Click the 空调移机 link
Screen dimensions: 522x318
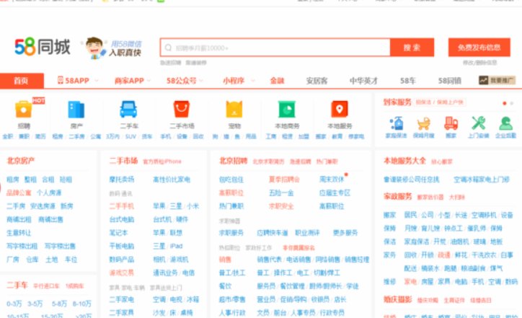click(484, 215)
